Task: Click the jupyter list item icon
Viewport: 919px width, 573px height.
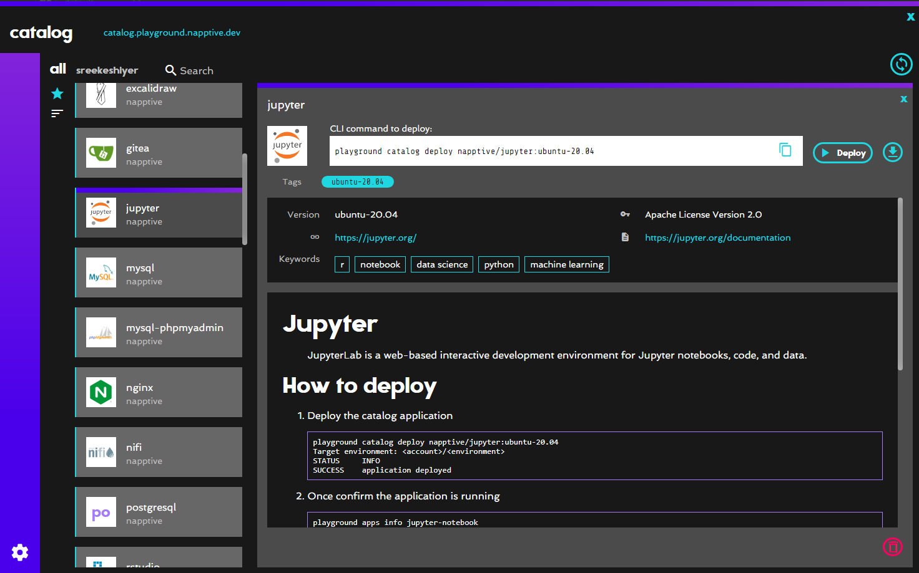Action: click(x=101, y=213)
